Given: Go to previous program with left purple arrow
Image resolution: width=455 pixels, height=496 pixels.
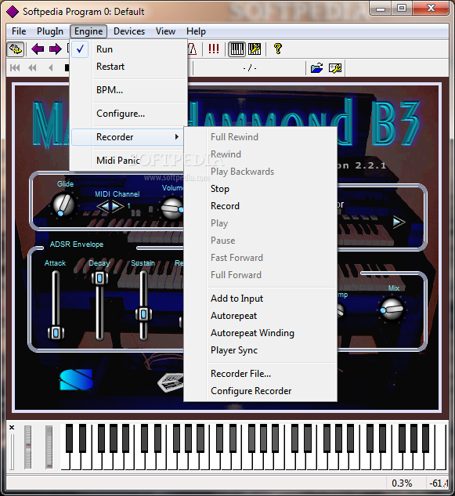Looking at the screenshot, I should (x=38, y=49).
